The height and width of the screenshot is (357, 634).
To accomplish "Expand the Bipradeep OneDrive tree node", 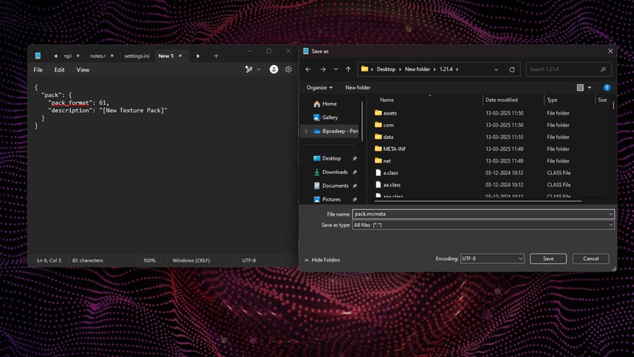I will [306, 131].
